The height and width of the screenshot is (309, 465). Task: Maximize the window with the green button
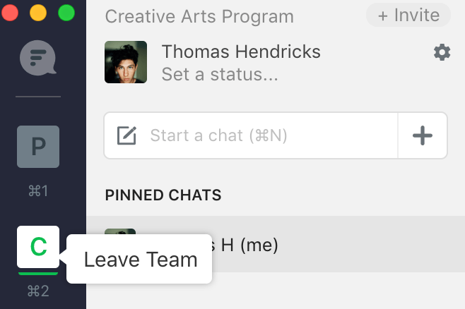pos(66,13)
